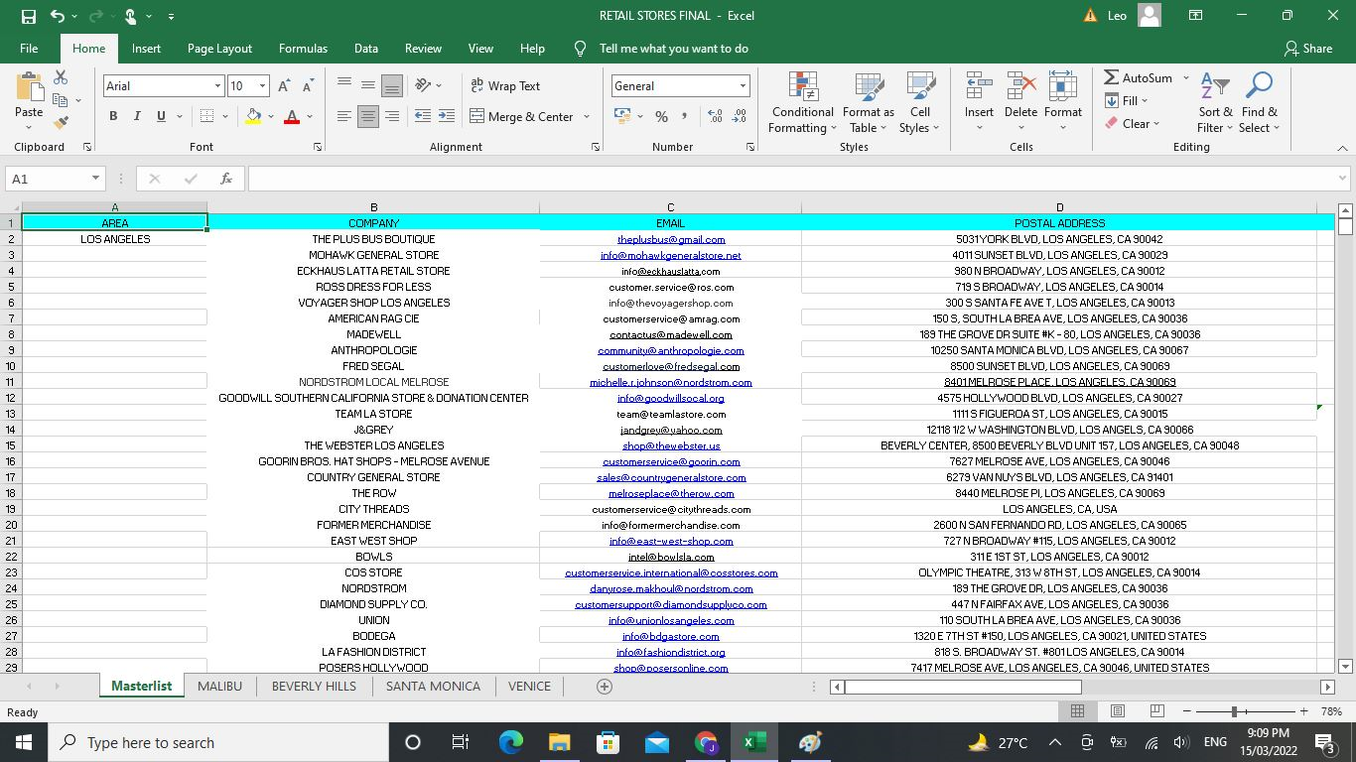Viewport: 1356px width, 762px height.
Task: Pick the yellow fill color swatch button
Action: coord(254,116)
